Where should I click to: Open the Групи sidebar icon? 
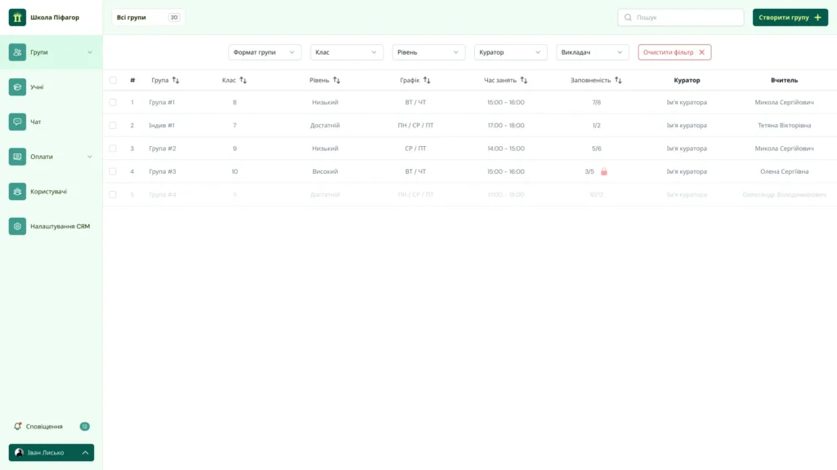pos(17,52)
